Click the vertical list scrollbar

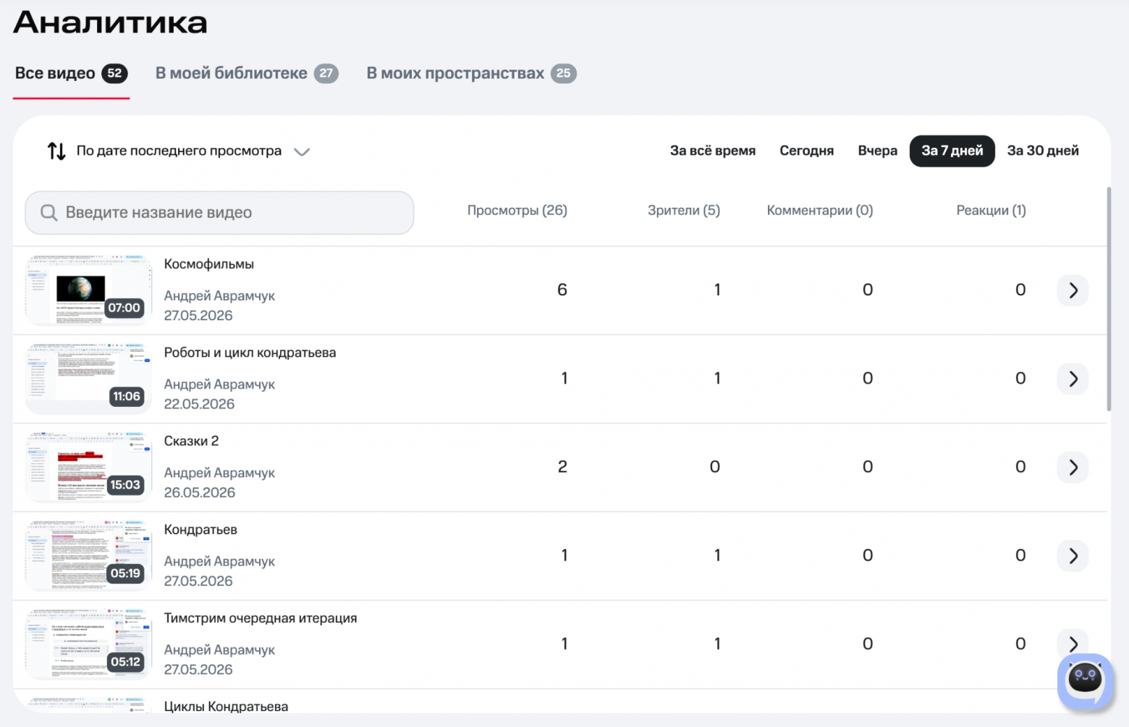[1108, 299]
